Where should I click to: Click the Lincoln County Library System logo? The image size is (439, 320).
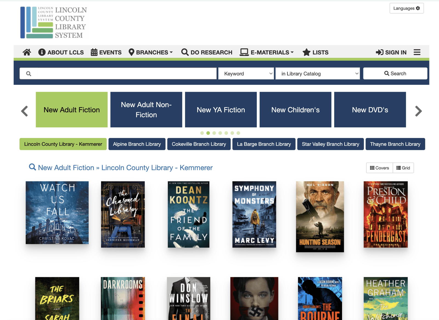(54, 22)
